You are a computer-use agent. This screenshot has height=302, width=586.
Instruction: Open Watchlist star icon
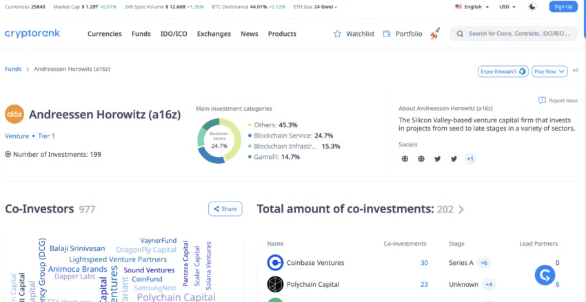coord(337,34)
